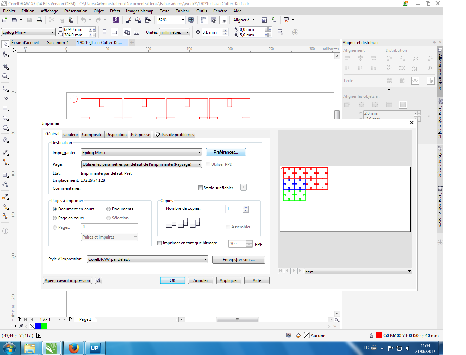Open the Fichier menu

[x=9, y=11]
